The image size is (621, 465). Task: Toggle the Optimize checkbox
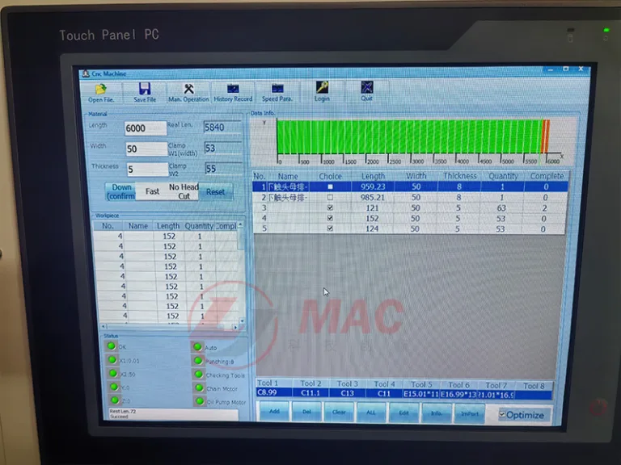(502, 414)
